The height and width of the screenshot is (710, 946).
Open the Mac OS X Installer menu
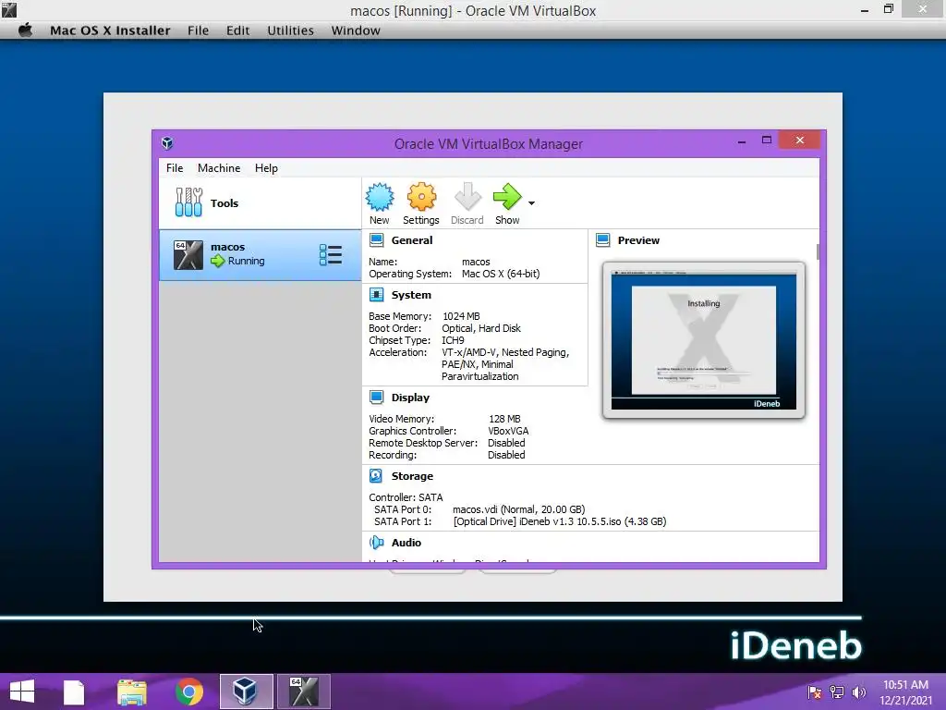[110, 31]
